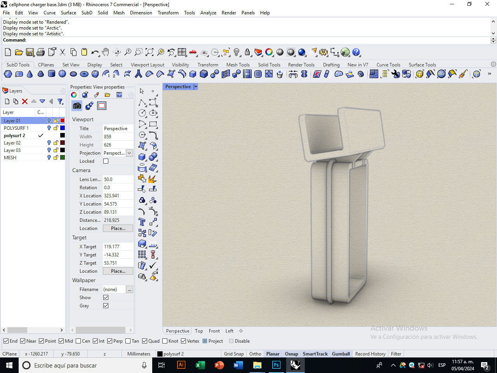Click the camera view properties icon
Screen dimensions: 497x373
coord(77,106)
